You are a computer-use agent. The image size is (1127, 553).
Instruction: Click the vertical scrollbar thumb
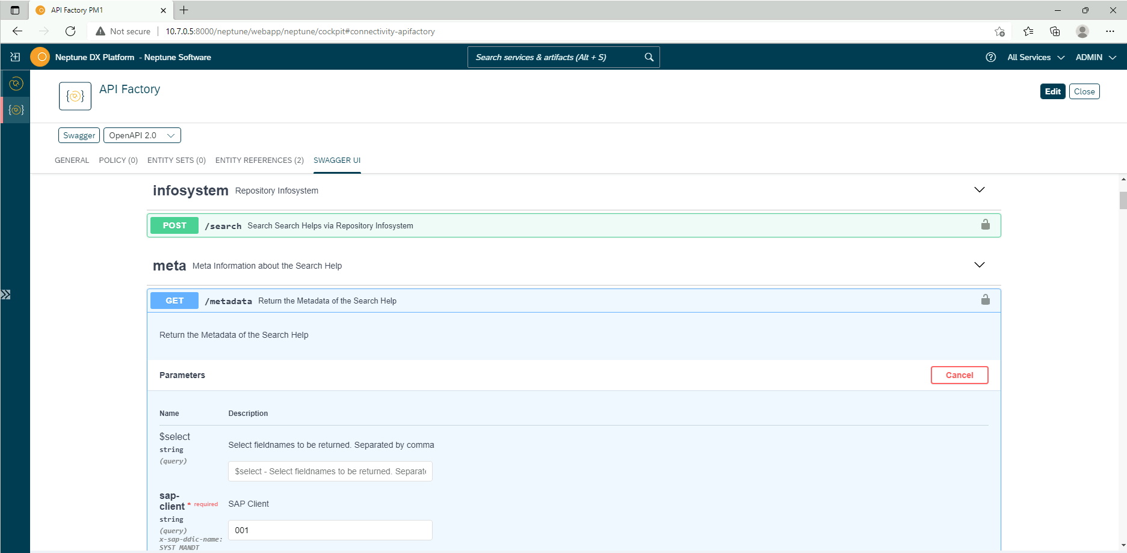pos(1123,200)
